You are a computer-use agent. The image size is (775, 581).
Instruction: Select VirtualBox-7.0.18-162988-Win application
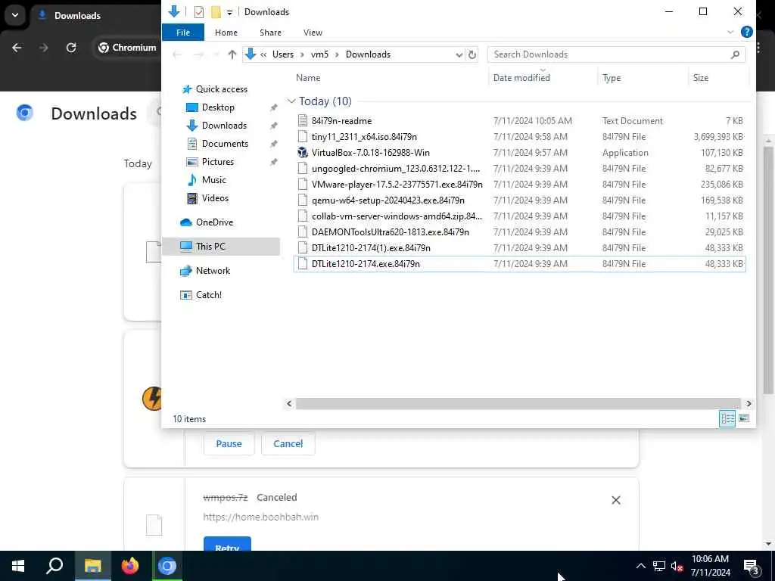tap(519, 153)
